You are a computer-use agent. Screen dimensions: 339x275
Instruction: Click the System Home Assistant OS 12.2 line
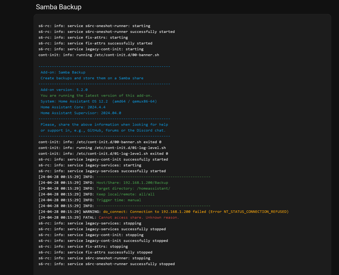99,101
